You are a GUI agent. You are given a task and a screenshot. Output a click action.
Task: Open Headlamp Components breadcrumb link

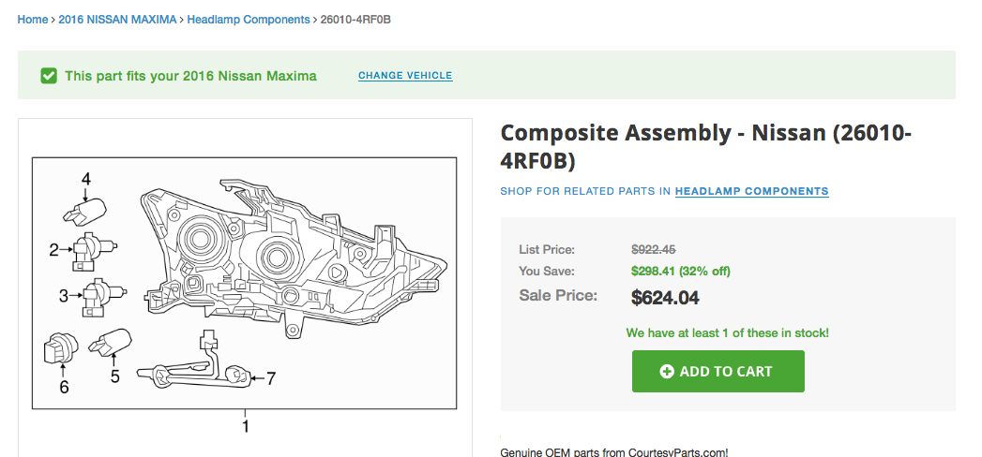[248, 19]
